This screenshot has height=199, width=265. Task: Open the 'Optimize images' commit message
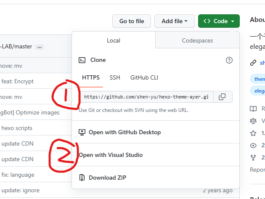[30, 112]
